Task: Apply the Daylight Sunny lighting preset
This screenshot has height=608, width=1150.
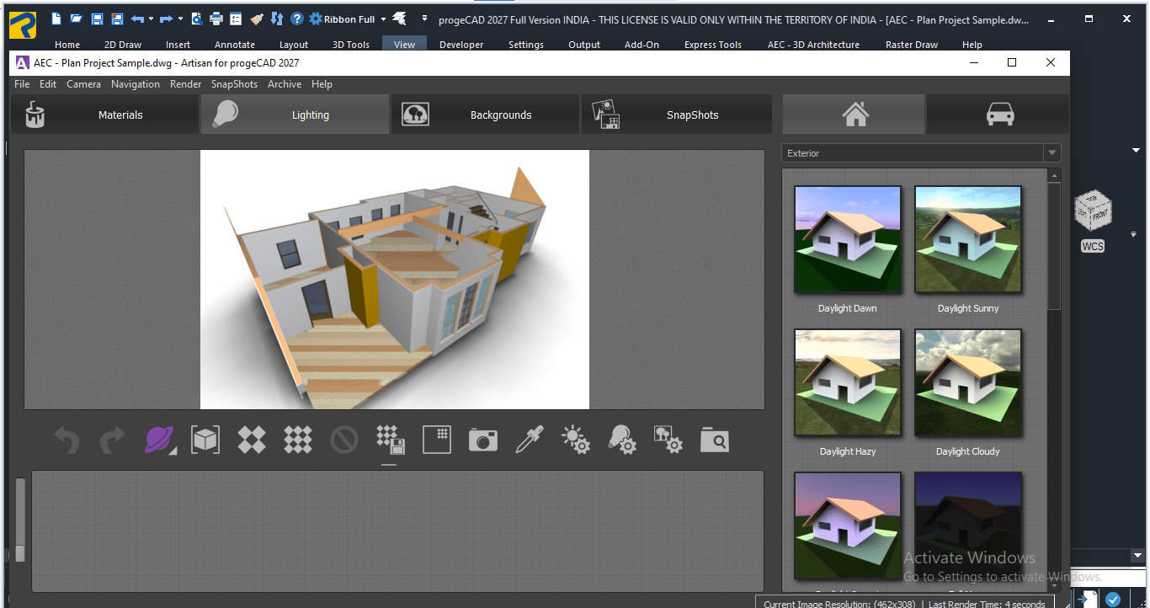Action: pos(968,240)
